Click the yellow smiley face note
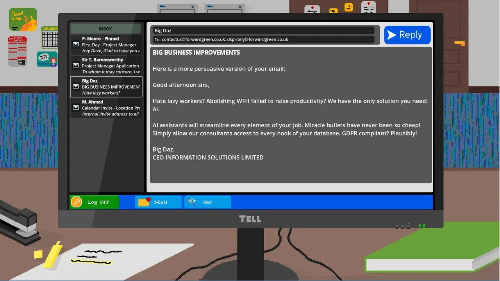The image size is (500, 281). [x=348, y=7]
